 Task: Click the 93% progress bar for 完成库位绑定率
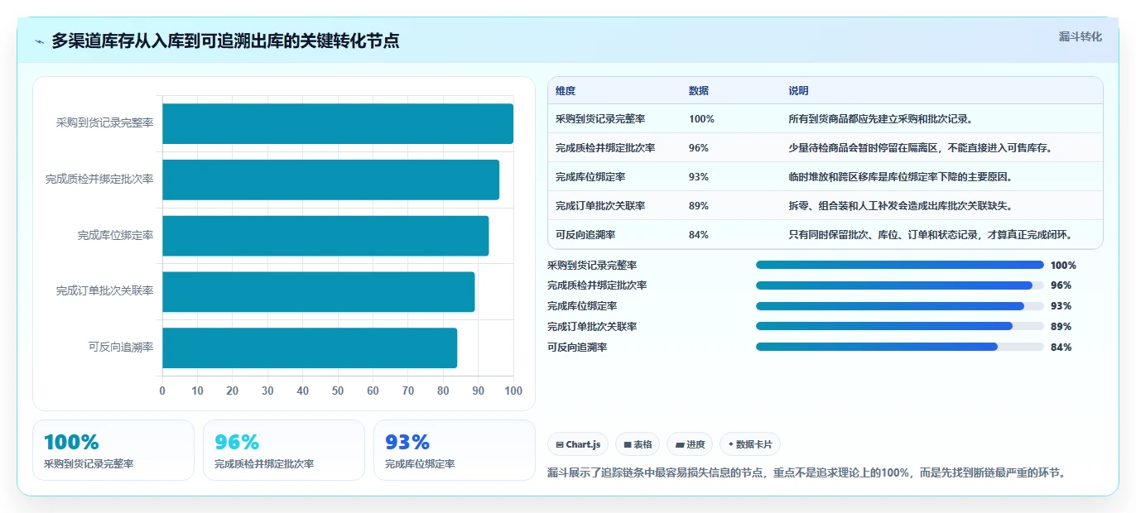[x=899, y=306]
